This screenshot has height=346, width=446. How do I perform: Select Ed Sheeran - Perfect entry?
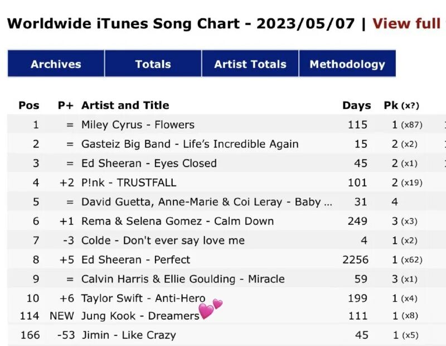(x=135, y=259)
